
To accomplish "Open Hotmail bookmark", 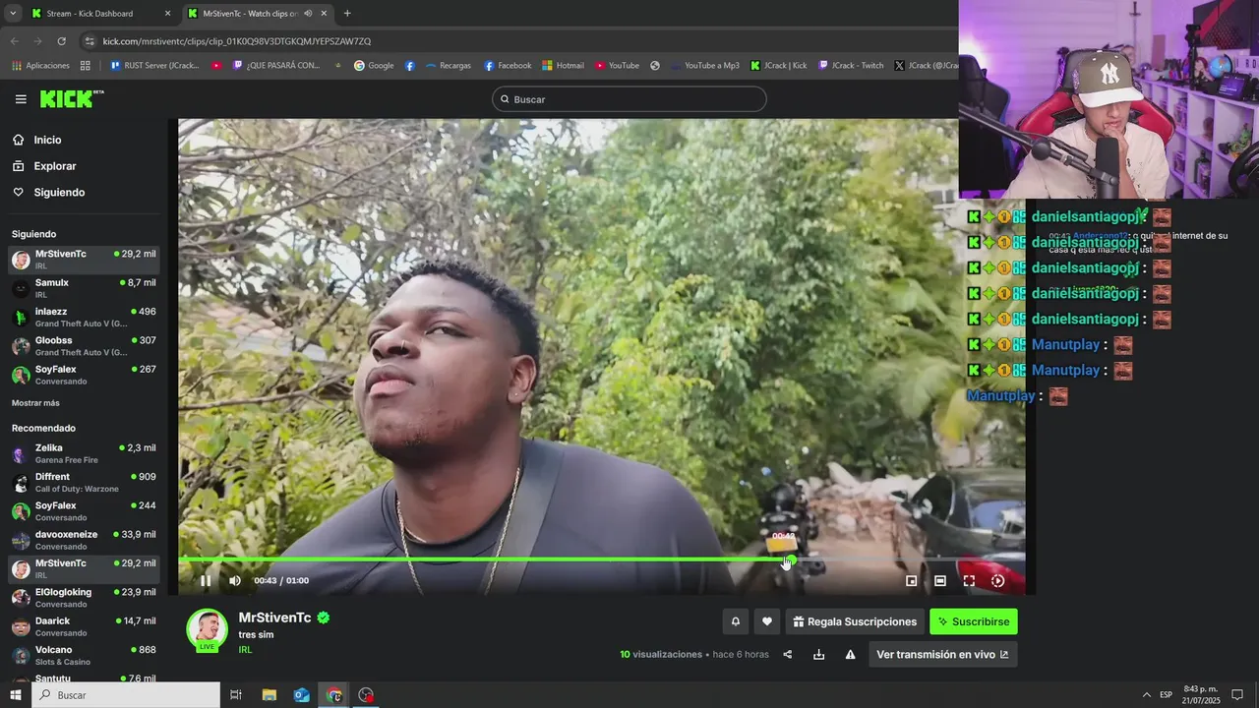I will [563, 66].
